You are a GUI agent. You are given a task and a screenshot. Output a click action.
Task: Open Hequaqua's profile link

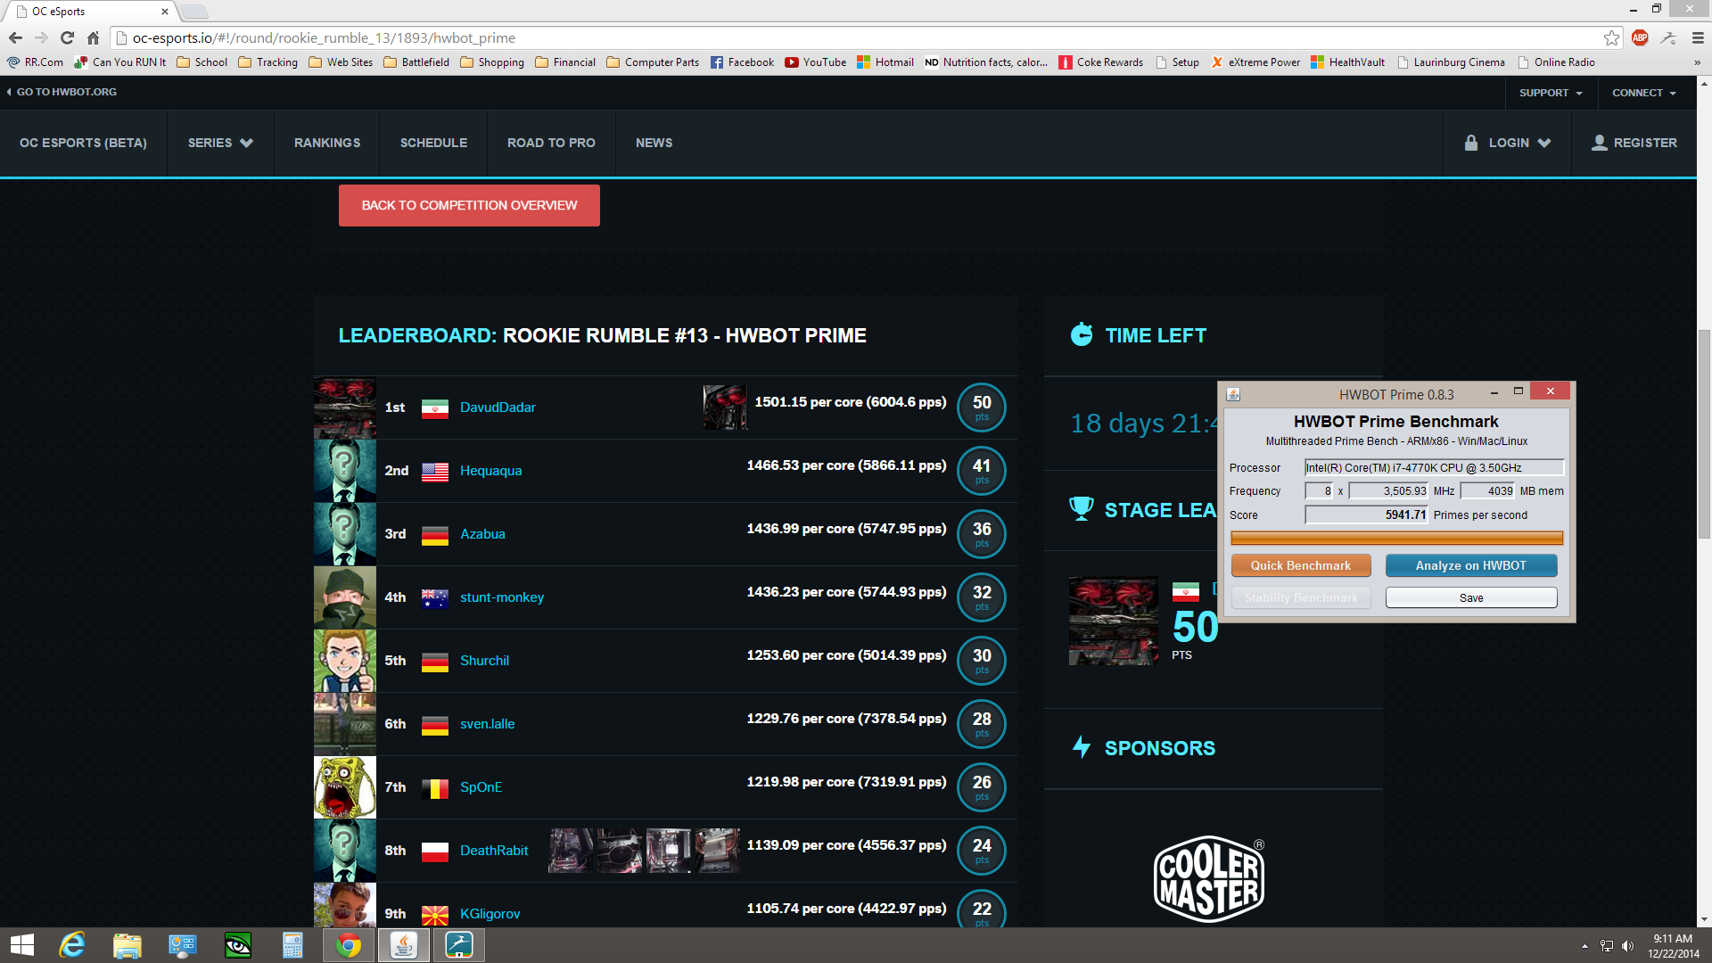pos(490,471)
